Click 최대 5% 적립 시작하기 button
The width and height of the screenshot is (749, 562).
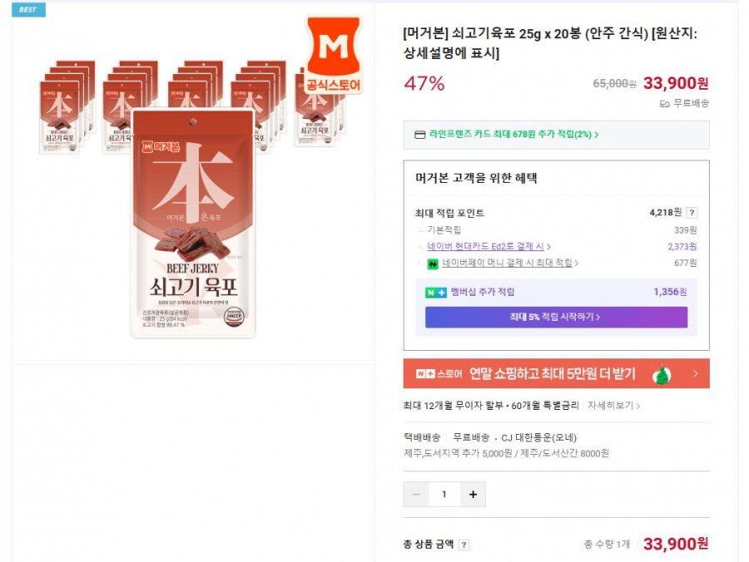[x=556, y=318]
